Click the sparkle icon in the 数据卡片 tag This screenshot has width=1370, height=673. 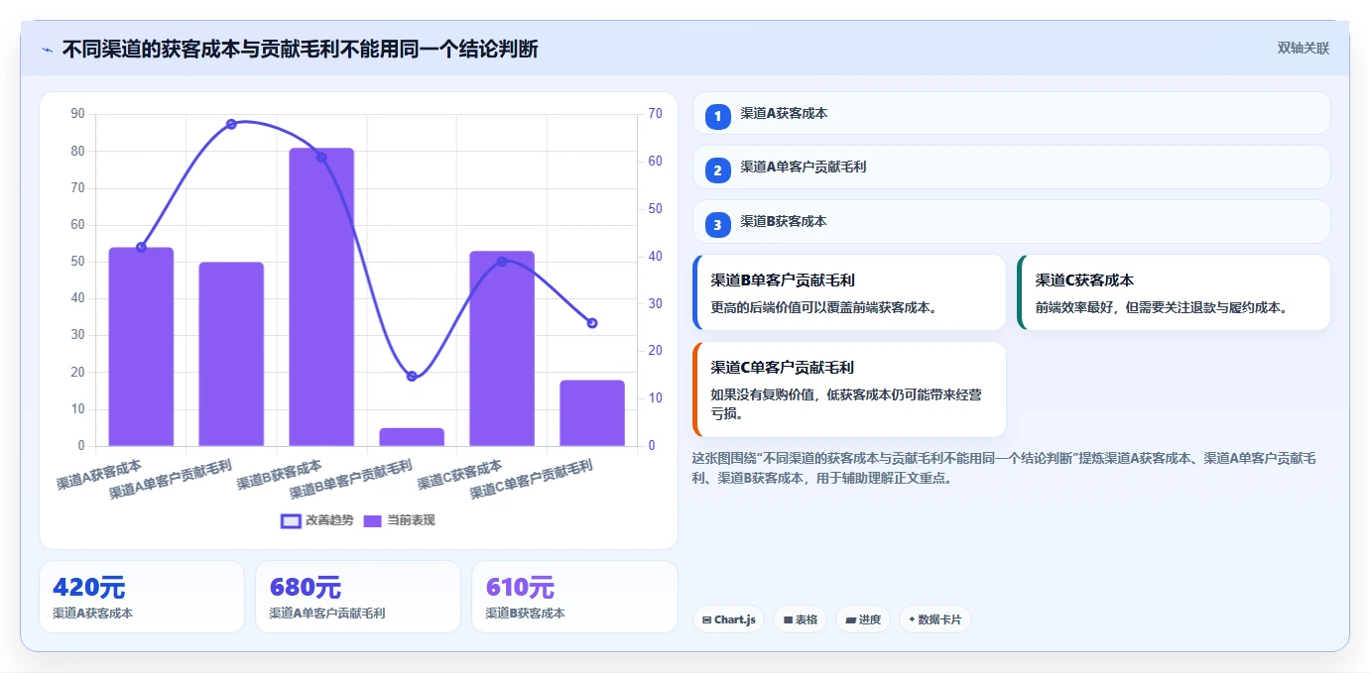912,619
